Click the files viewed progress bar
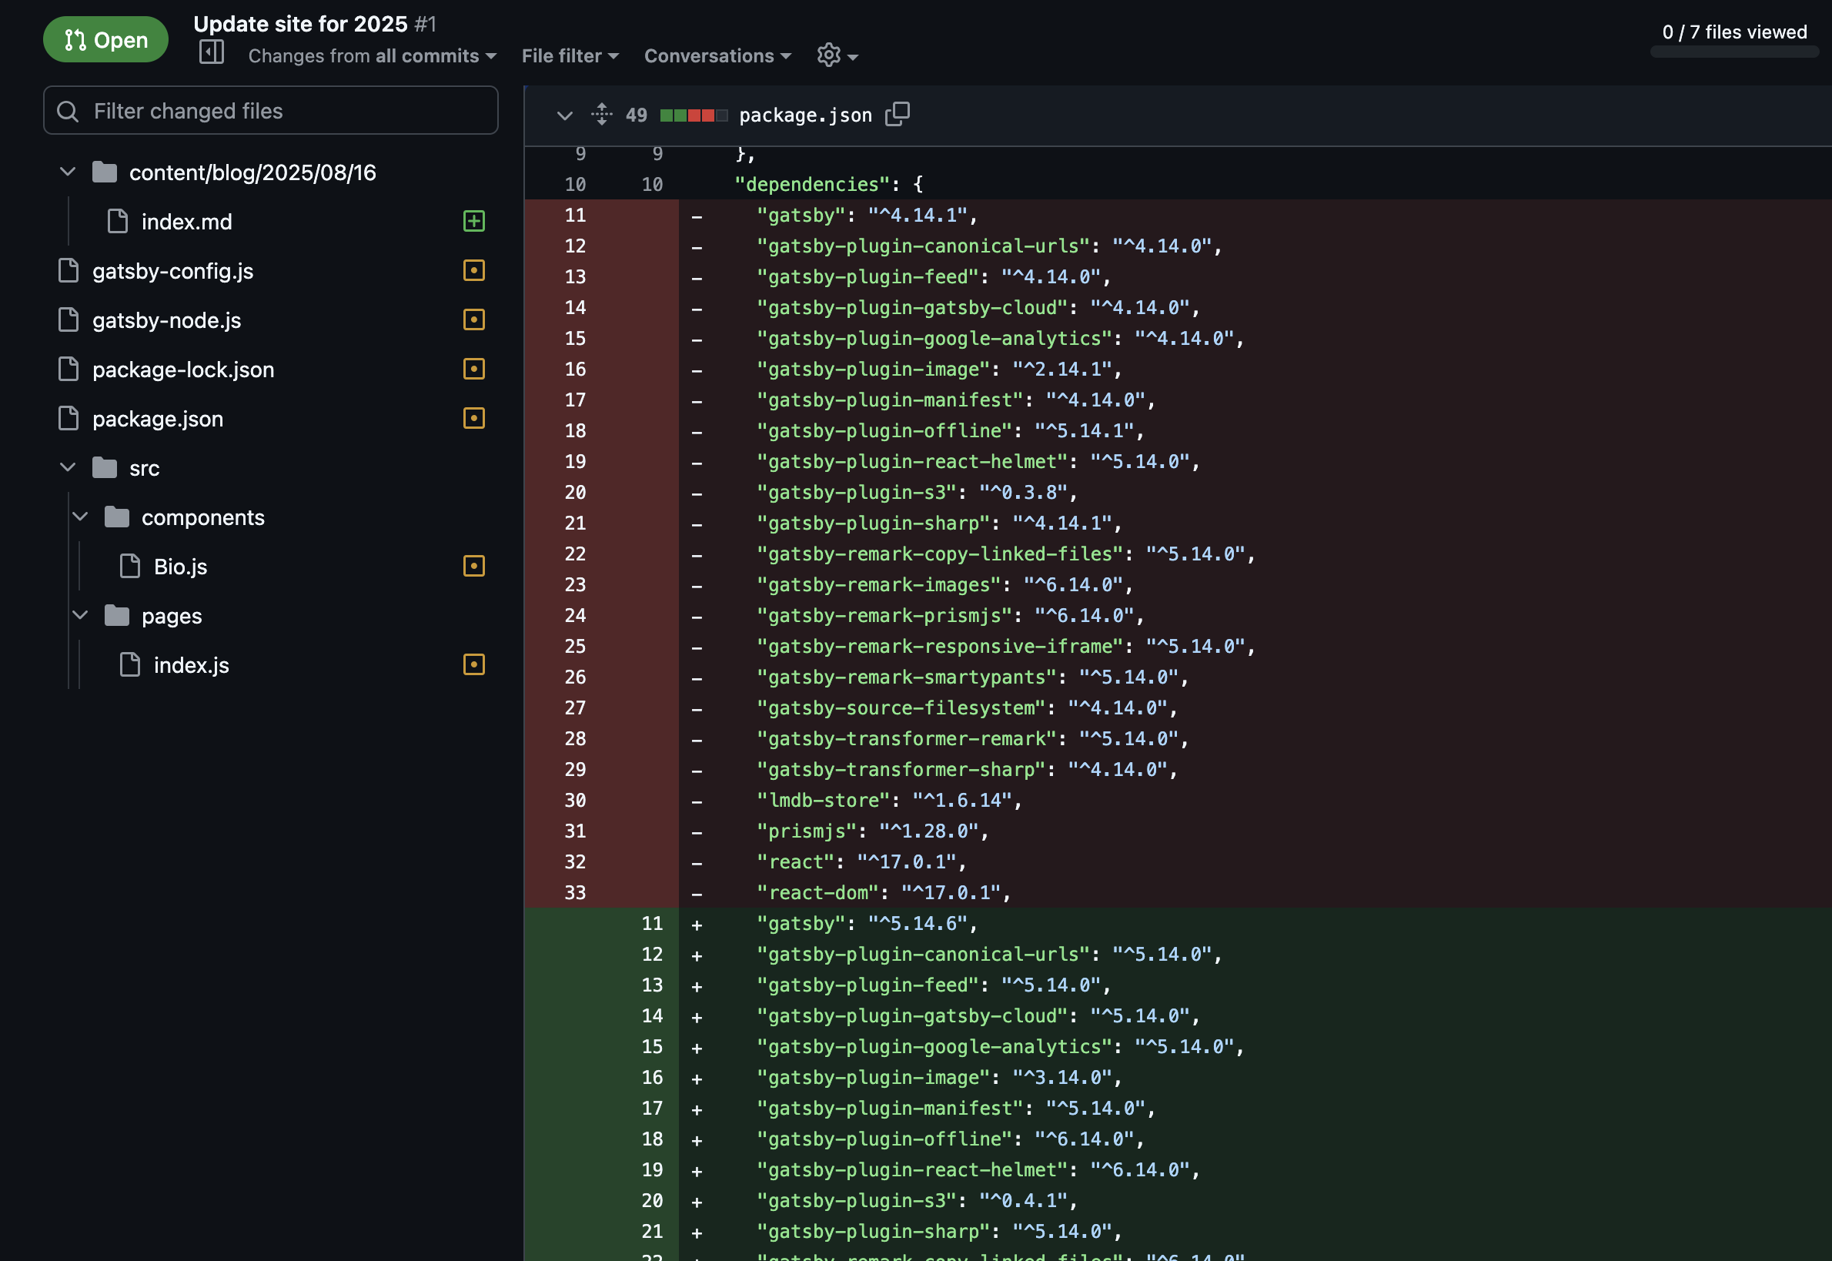 coord(1734,52)
